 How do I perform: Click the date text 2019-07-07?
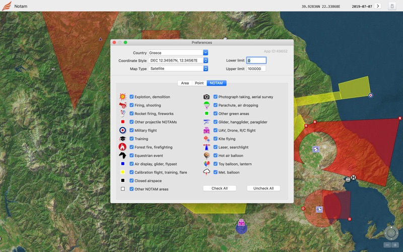pos(362,7)
